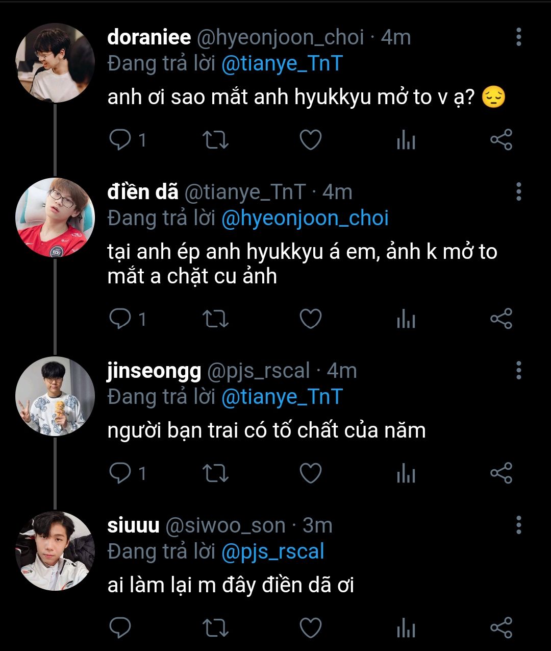551x651 pixels.
Task: Open @tianye_TnT mention in doraniee's reply
Action: point(281,64)
